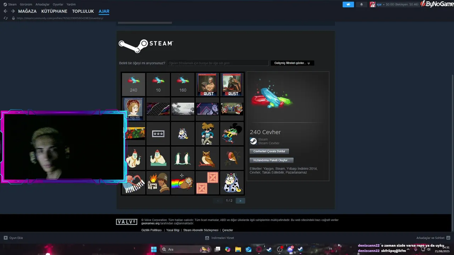454x255 pixels.
Task: Open the Yardım menu
Action: 71,4
